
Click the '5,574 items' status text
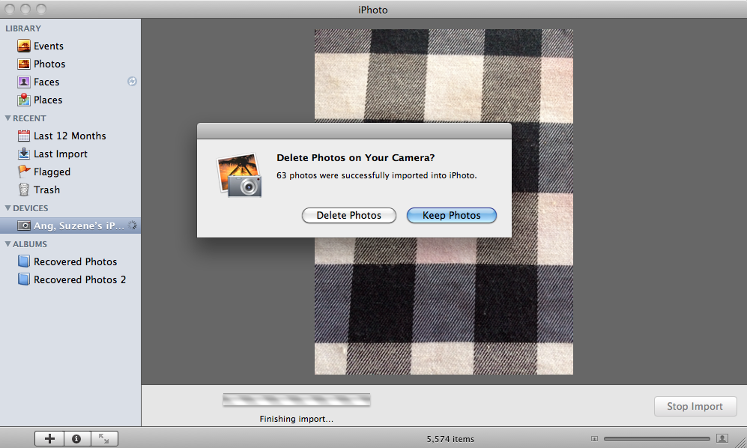tap(450, 439)
